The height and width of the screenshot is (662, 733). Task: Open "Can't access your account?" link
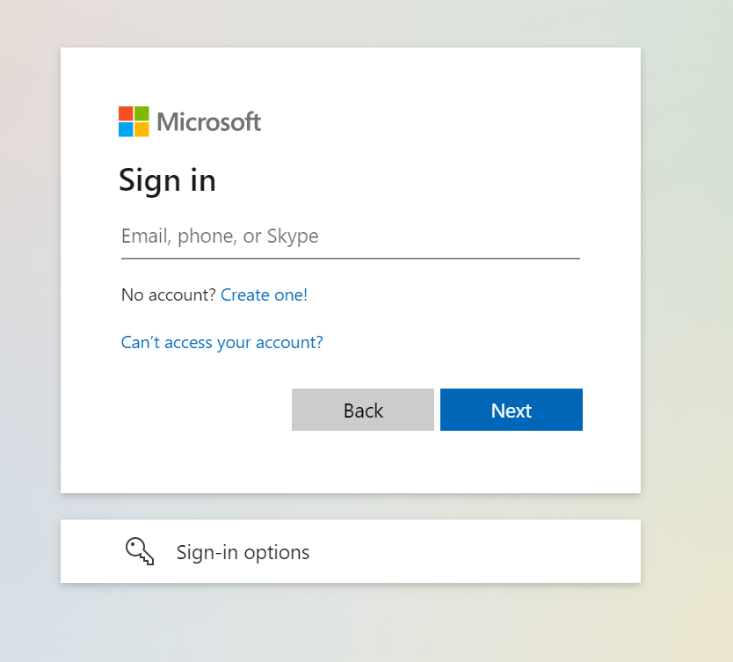[221, 342]
